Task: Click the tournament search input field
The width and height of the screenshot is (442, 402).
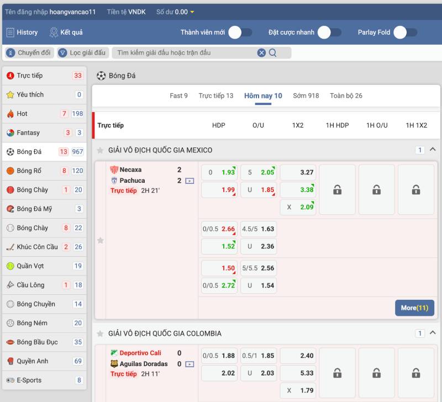Action: pyautogui.click(x=185, y=53)
